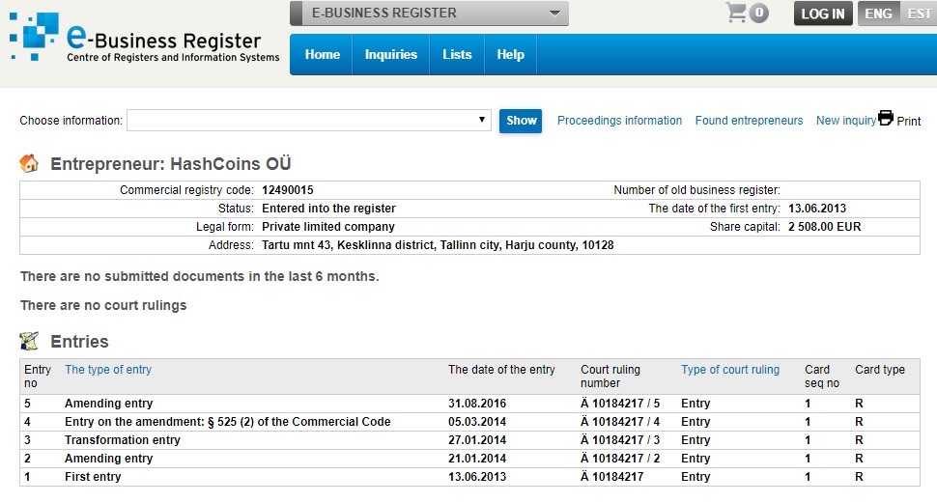Screen dimensions: 937x503
Task: Click the Entries heading
Action: click(x=79, y=342)
